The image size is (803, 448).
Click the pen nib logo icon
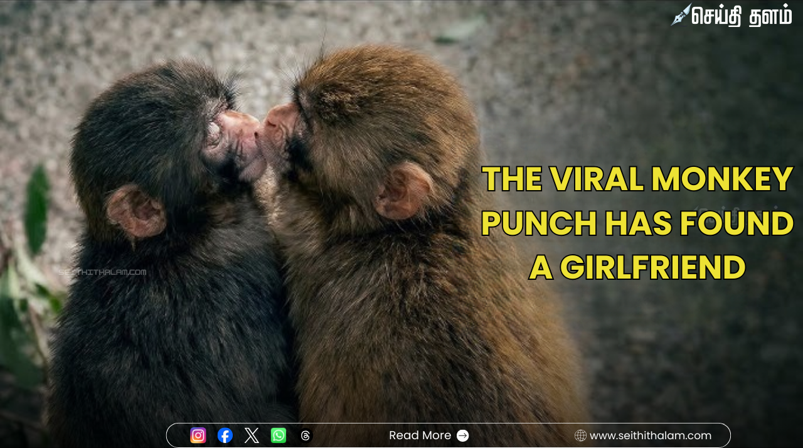pos(681,14)
